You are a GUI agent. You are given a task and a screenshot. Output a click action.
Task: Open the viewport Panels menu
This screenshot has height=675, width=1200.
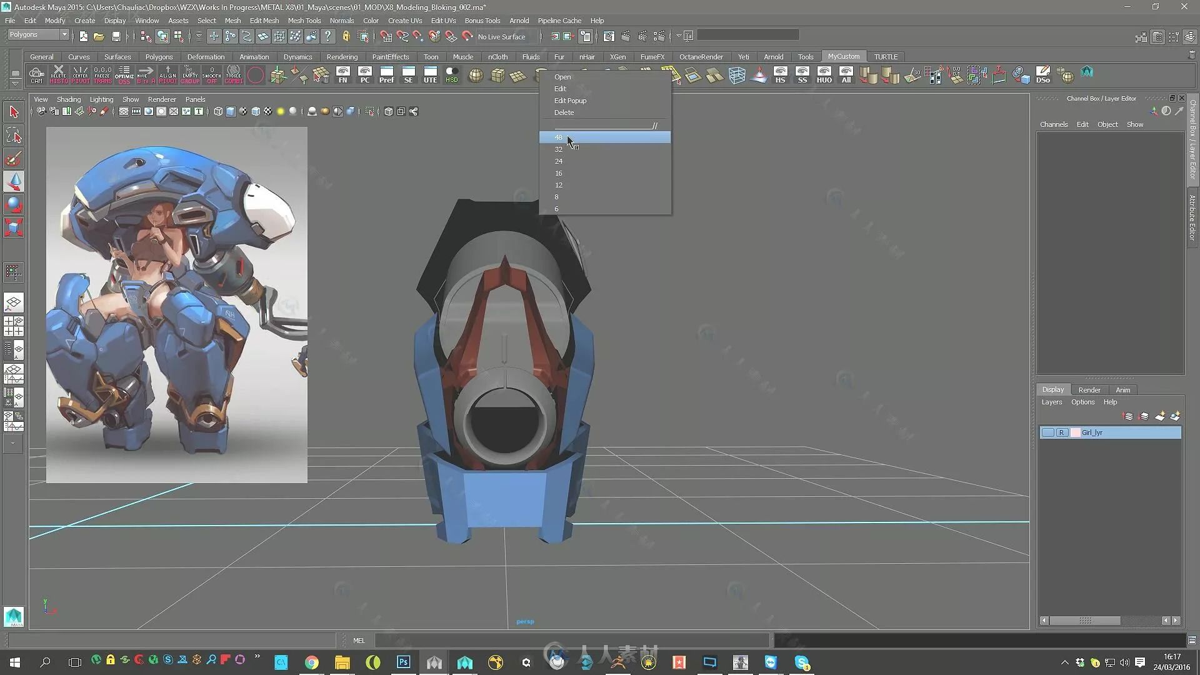(195, 99)
